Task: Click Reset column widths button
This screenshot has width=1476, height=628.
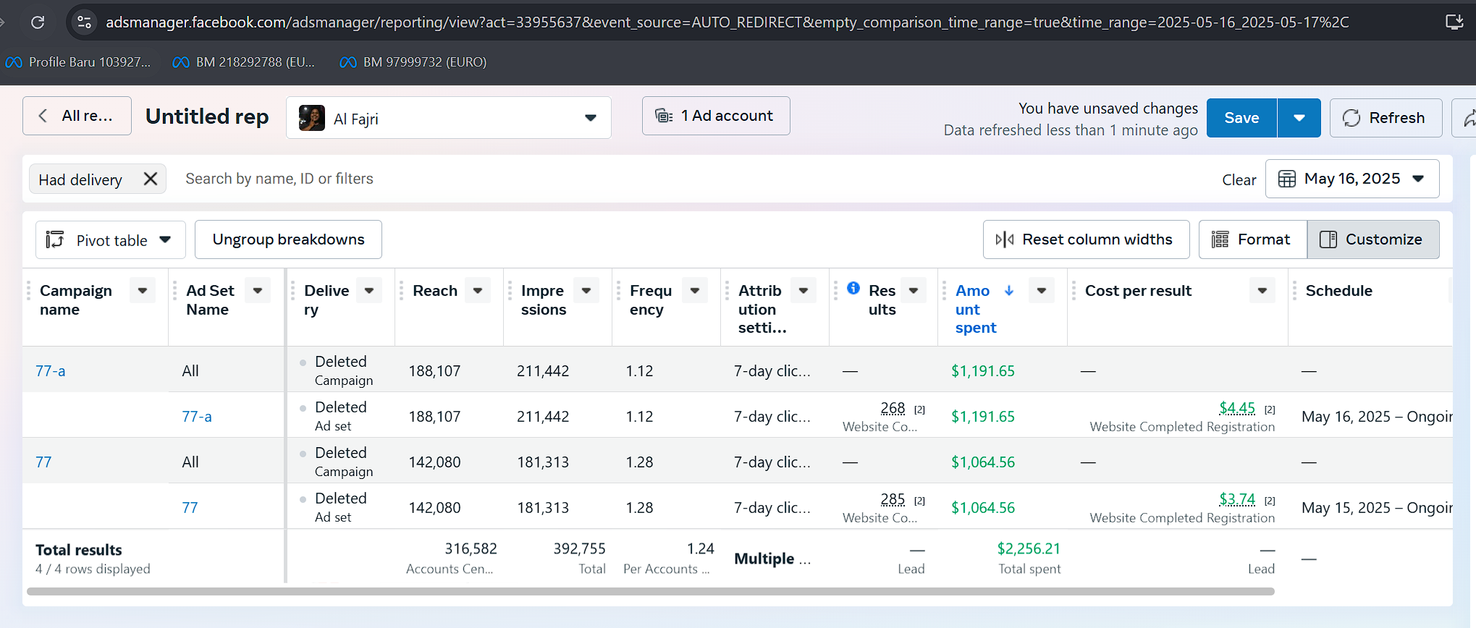Action: 1086,239
